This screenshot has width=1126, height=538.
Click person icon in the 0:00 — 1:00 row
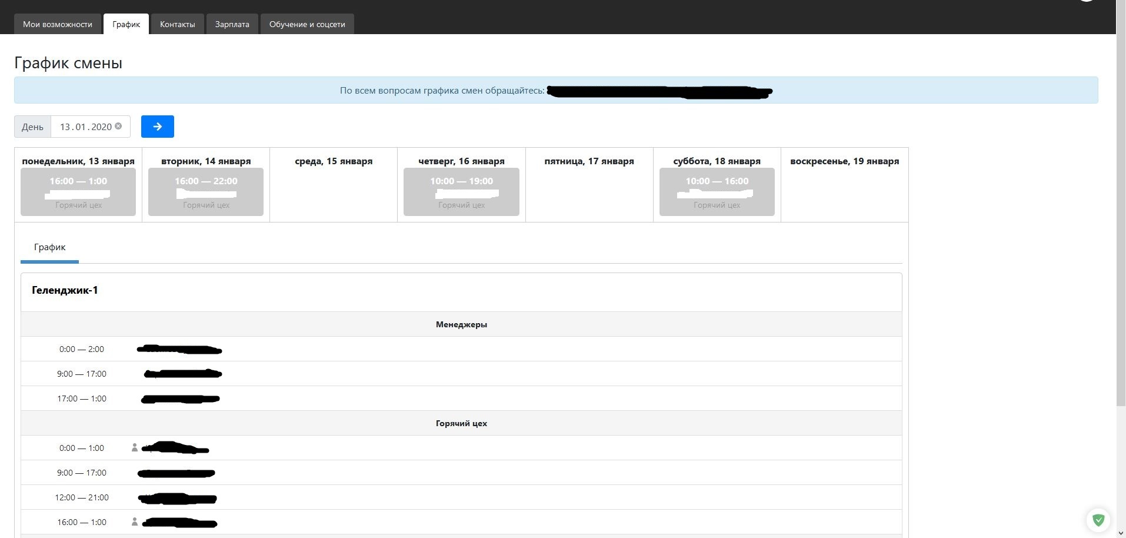(x=134, y=448)
